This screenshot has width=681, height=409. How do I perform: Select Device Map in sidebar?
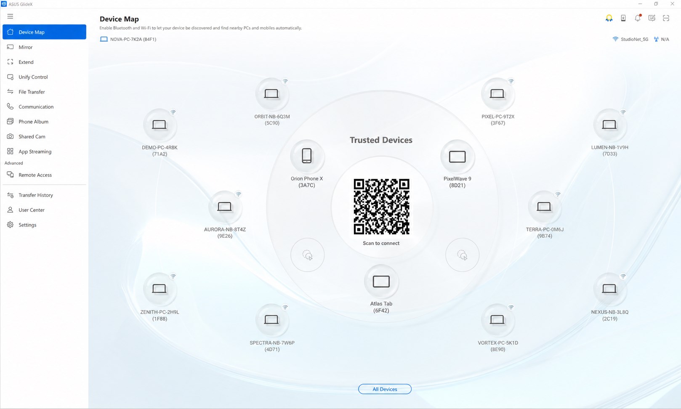pos(44,32)
